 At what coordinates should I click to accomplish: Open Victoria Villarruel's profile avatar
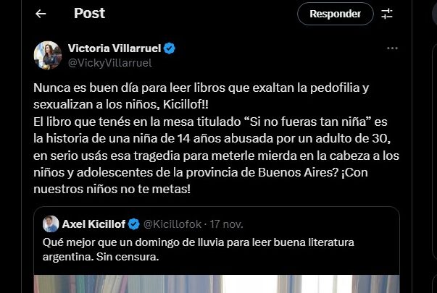click(48, 55)
